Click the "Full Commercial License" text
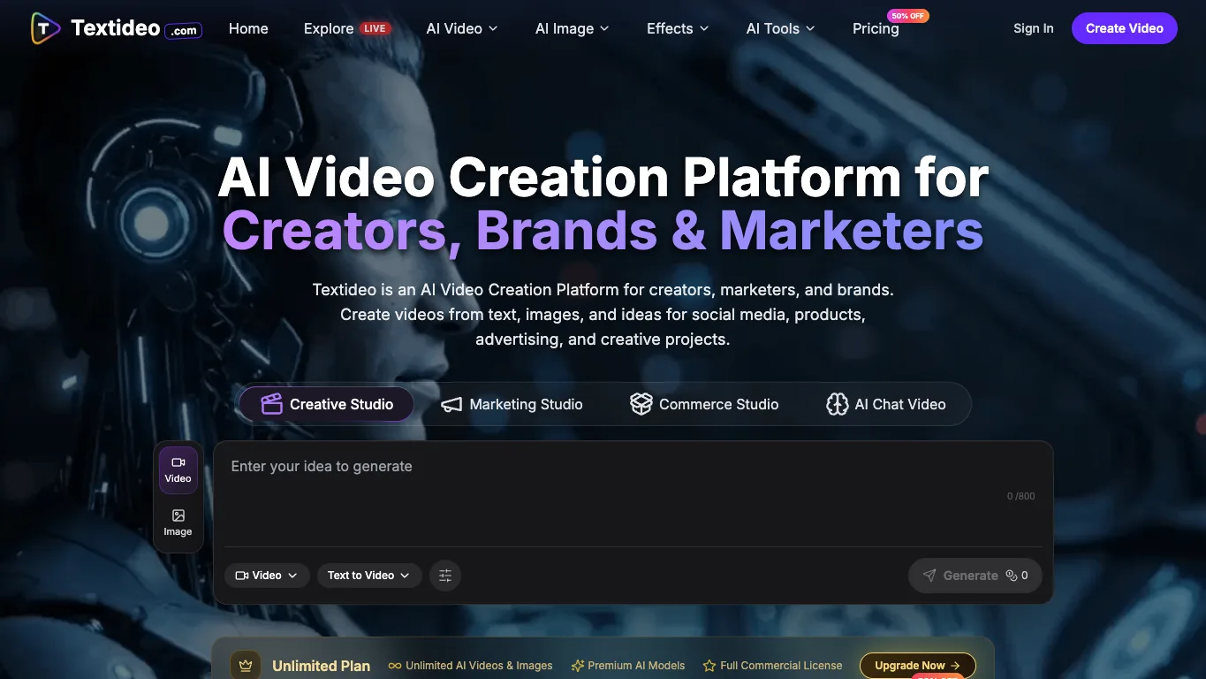 781,666
